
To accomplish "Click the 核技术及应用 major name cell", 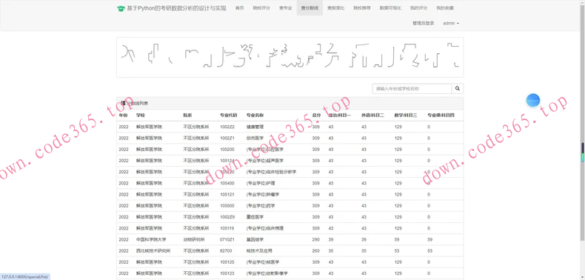I will click(x=259, y=251).
